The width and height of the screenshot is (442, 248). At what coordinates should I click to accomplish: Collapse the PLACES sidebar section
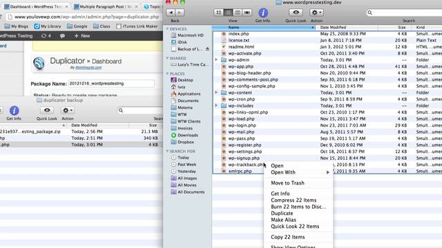point(167,74)
